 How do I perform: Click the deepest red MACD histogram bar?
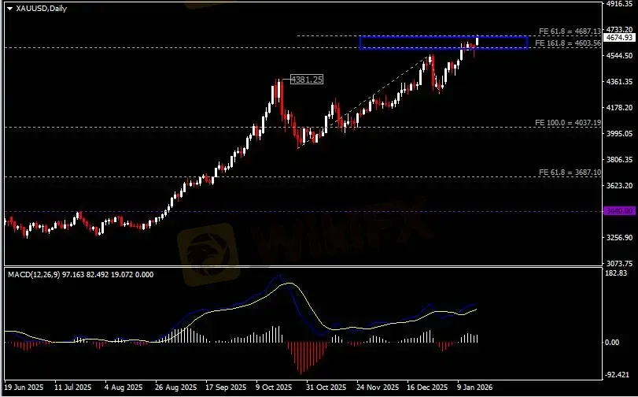[x=301, y=358]
